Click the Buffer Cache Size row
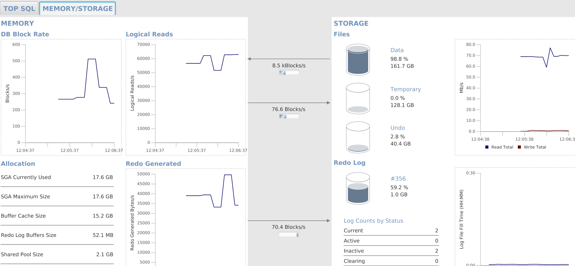This screenshot has height=266, width=575. click(x=57, y=216)
